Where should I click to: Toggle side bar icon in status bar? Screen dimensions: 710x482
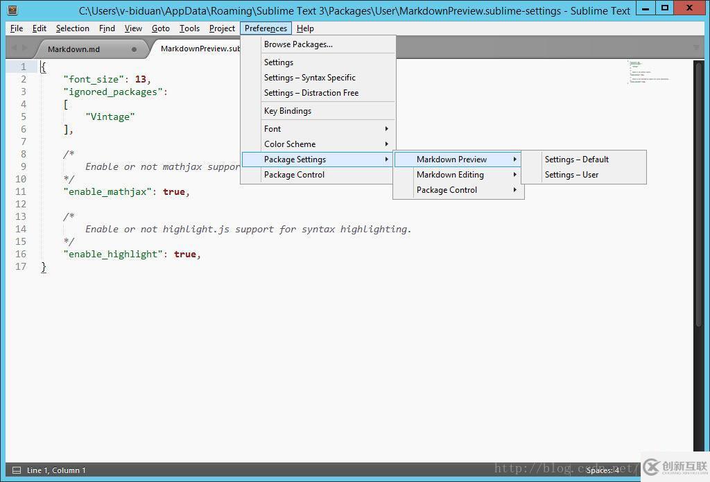point(17,470)
